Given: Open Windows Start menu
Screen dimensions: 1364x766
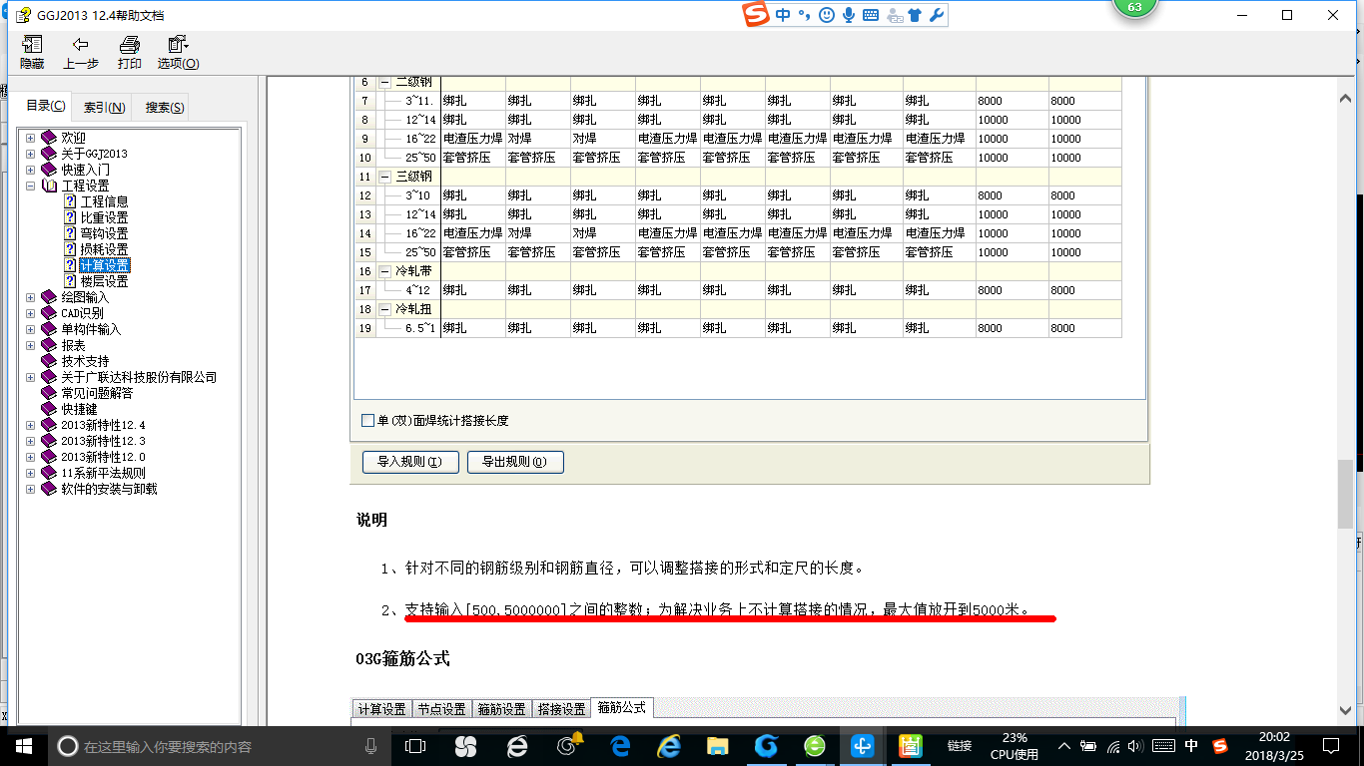Looking at the screenshot, I should coord(23,746).
